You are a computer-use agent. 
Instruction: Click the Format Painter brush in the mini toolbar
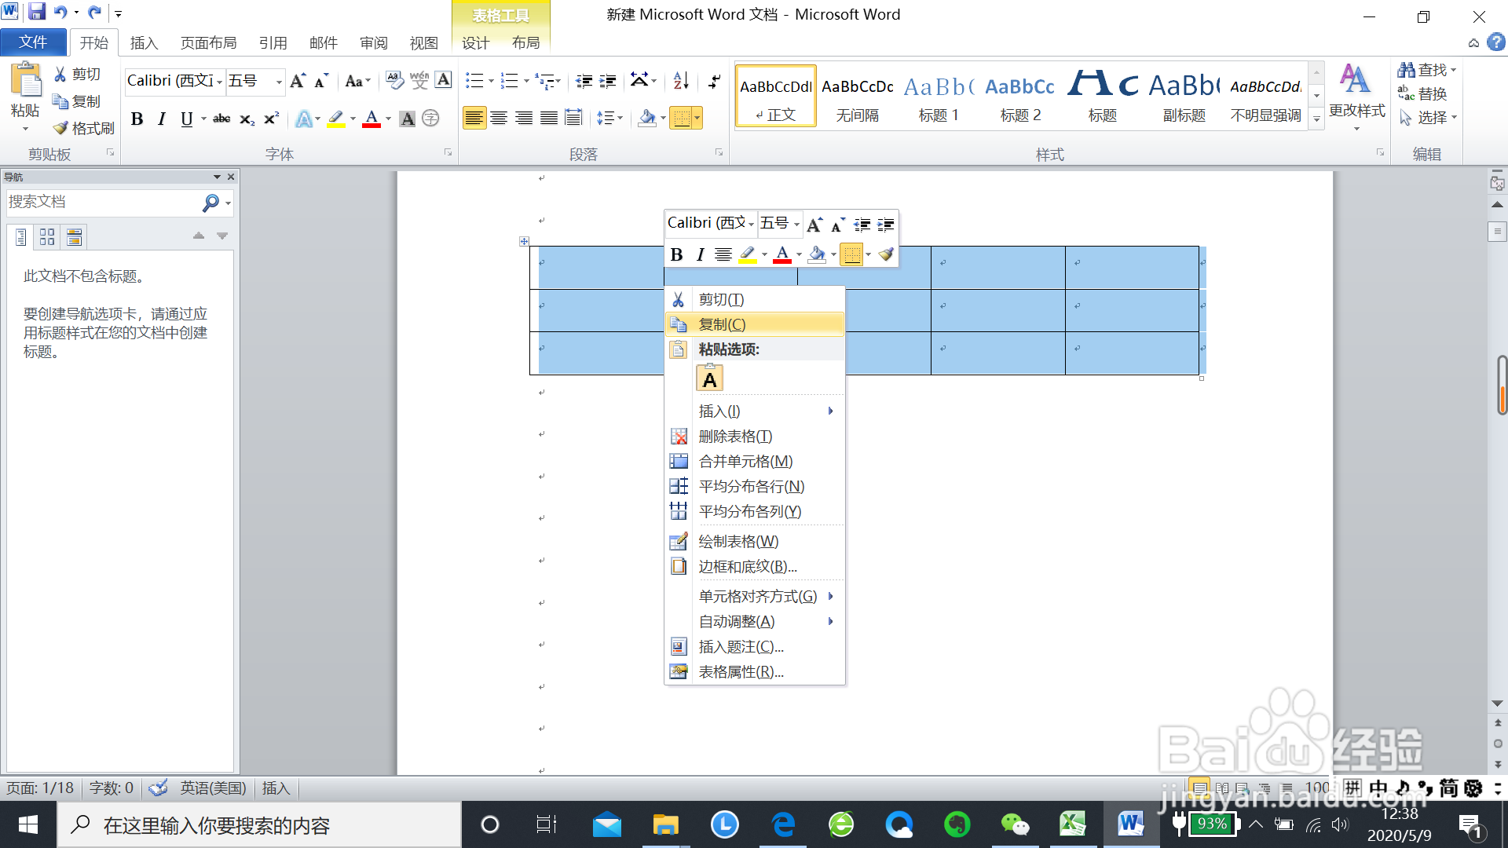click(886, 254)
